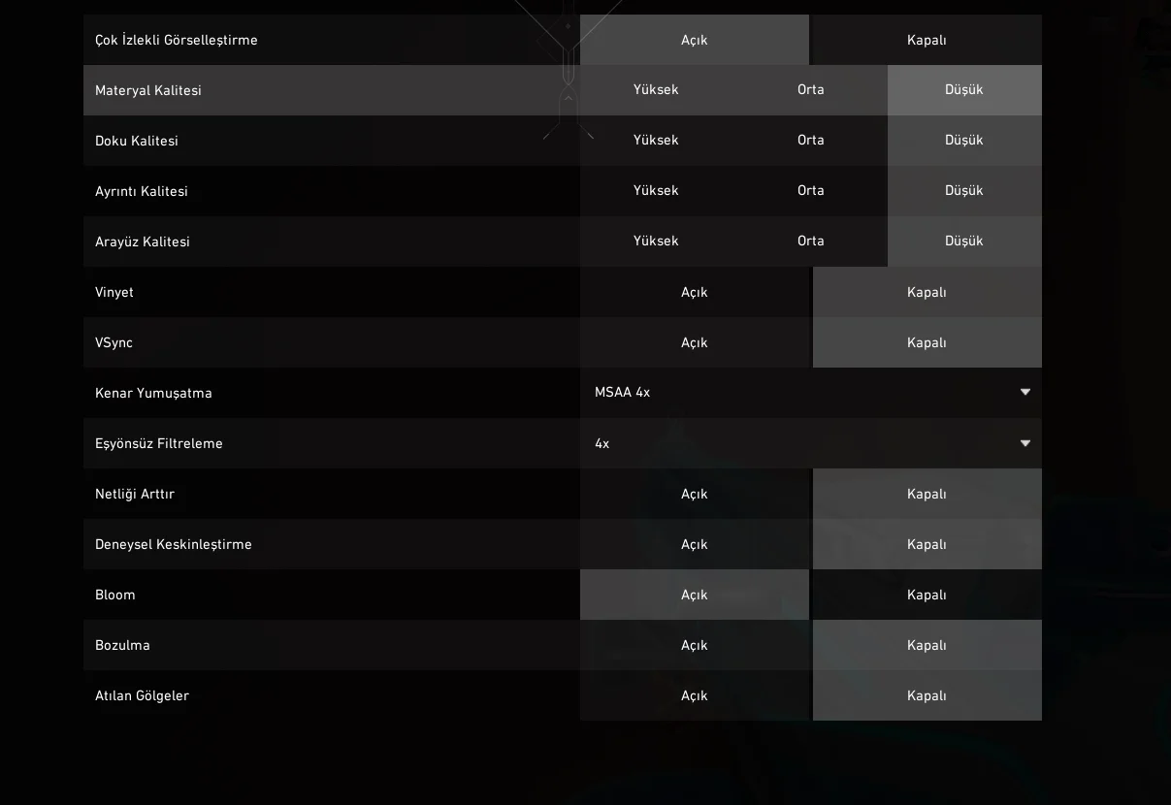Select Düşük for Arayüz Kalitesi

tap(964, 241)
